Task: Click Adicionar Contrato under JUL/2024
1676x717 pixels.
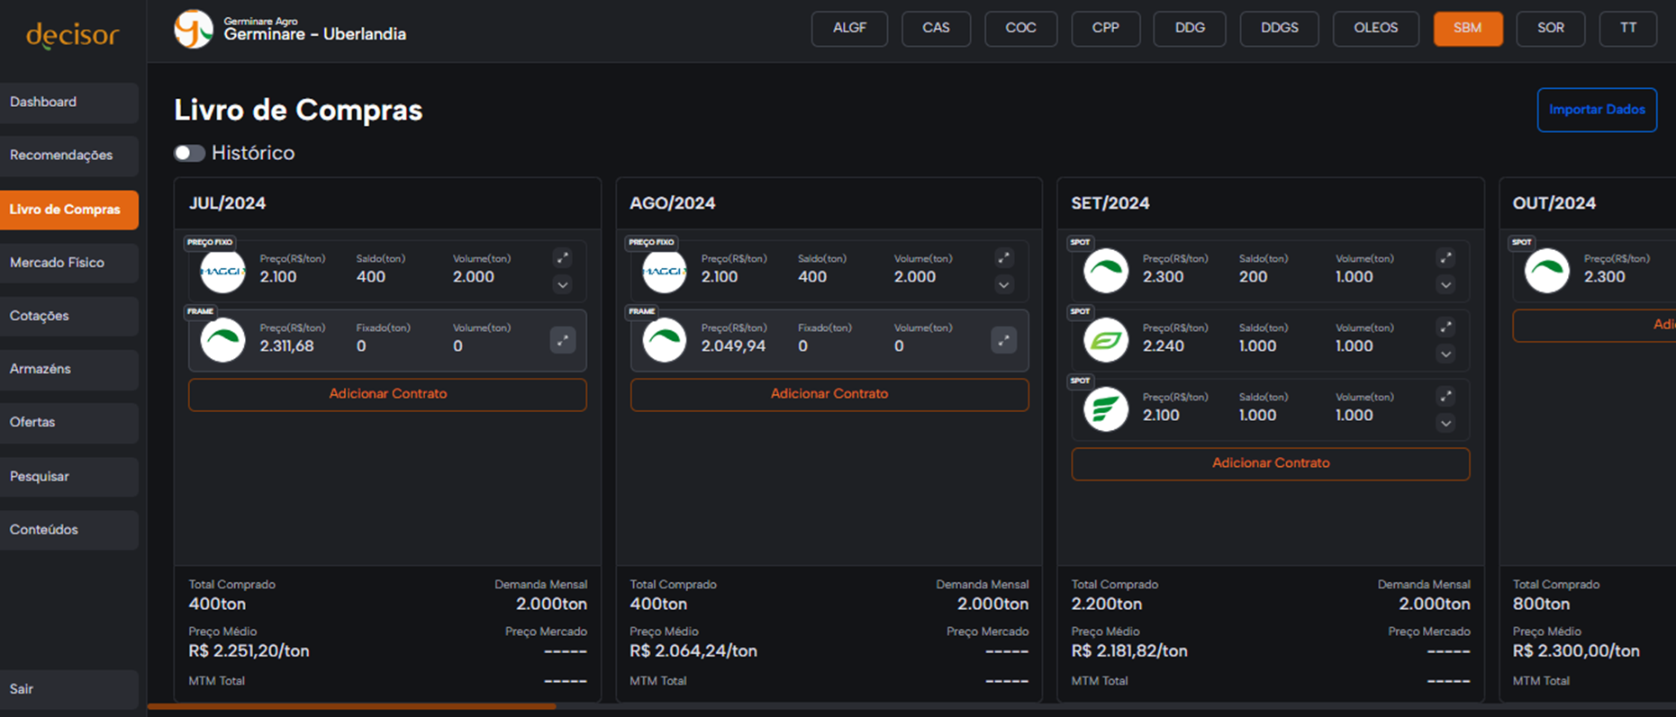Action: point(387,394)
